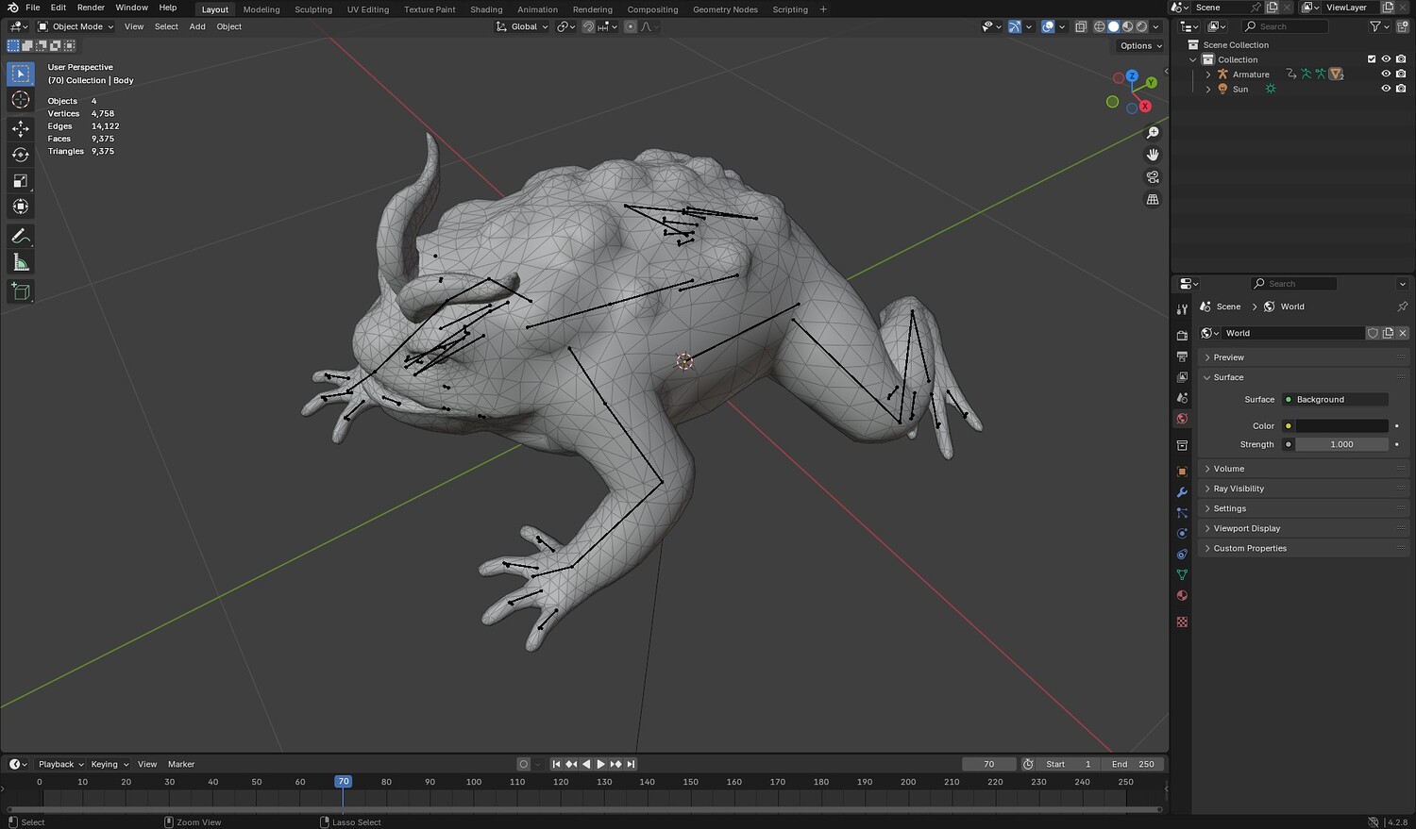Switch to the Sculpting workspace tab
The height and width of the screenshot is (829, 1416).
312,9
